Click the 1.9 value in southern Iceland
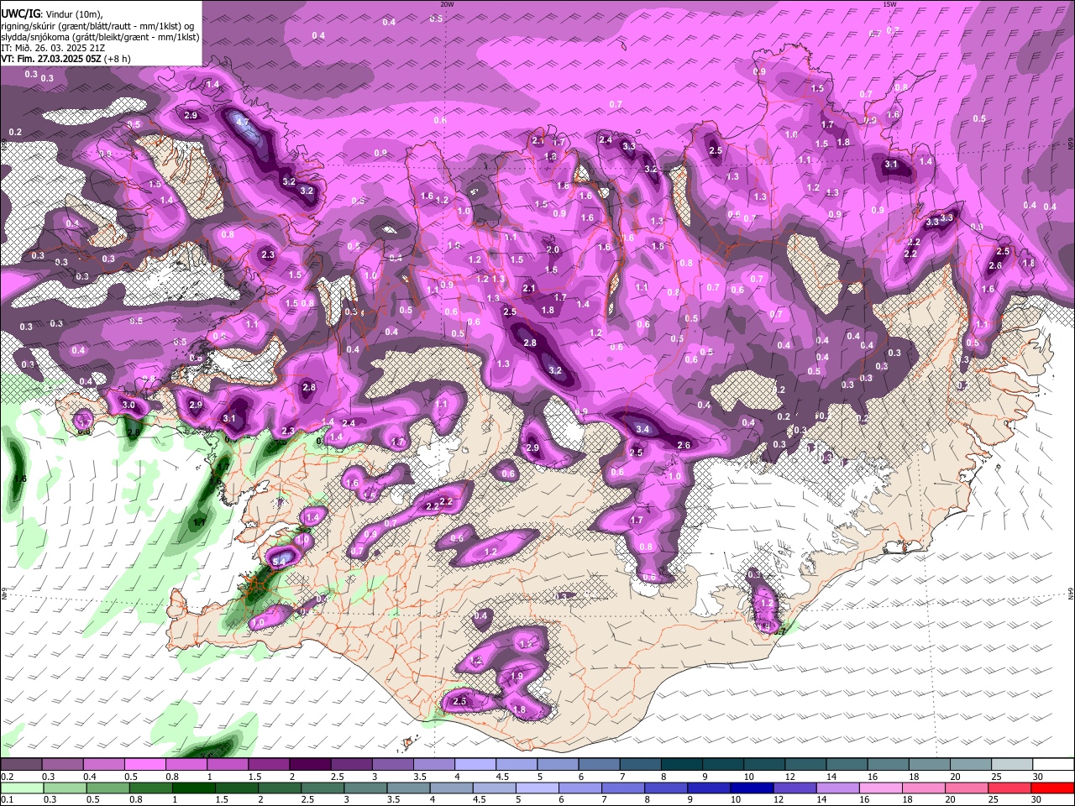This screenshot has height=806, width=1075. pos(517,676)
